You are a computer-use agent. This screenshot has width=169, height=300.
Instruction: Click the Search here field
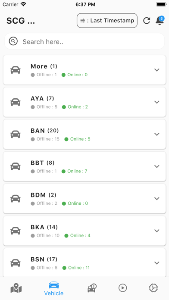[x=84, y=41]
